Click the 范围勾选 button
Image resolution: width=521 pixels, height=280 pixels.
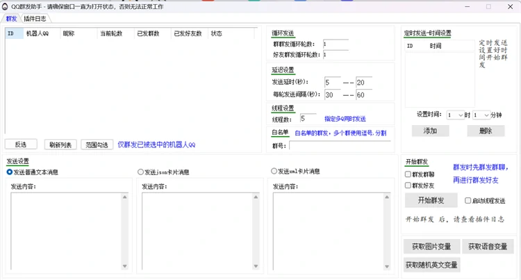point(97,145)
